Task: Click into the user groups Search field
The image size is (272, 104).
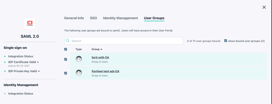Action: (124, 41)
